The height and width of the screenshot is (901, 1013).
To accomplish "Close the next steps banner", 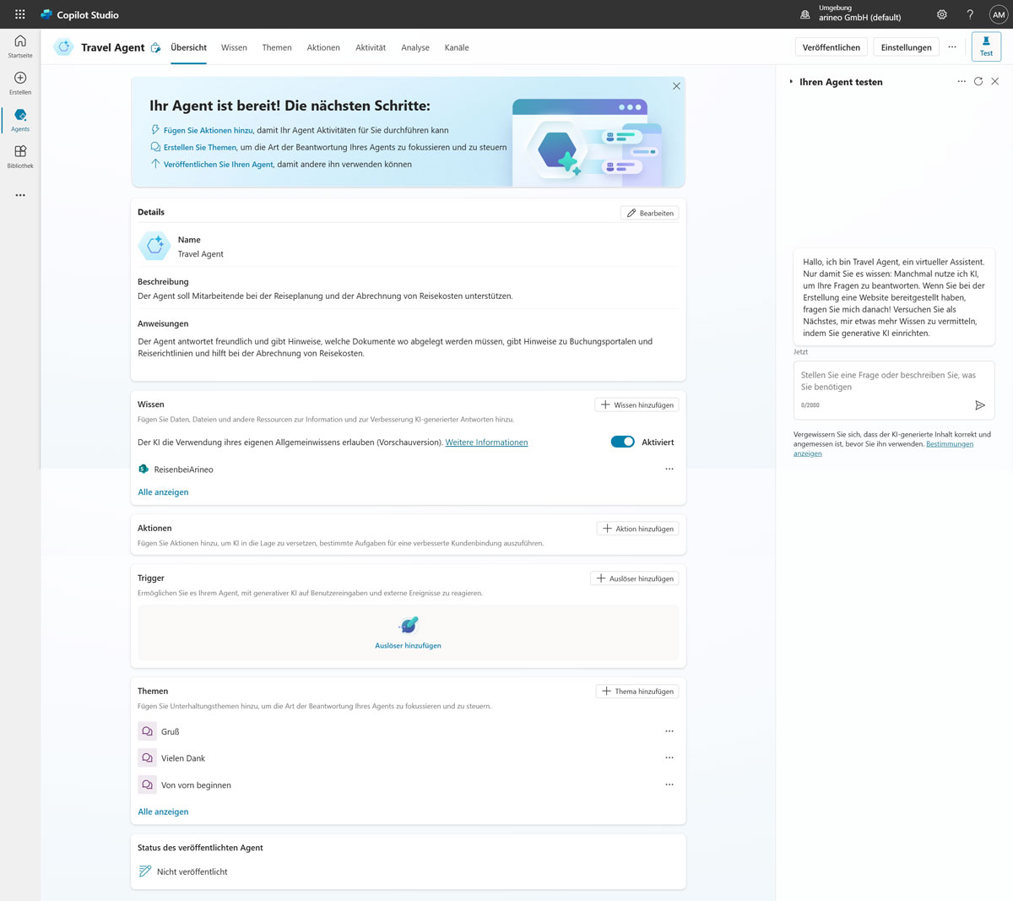I will click(x=676, y=86).
